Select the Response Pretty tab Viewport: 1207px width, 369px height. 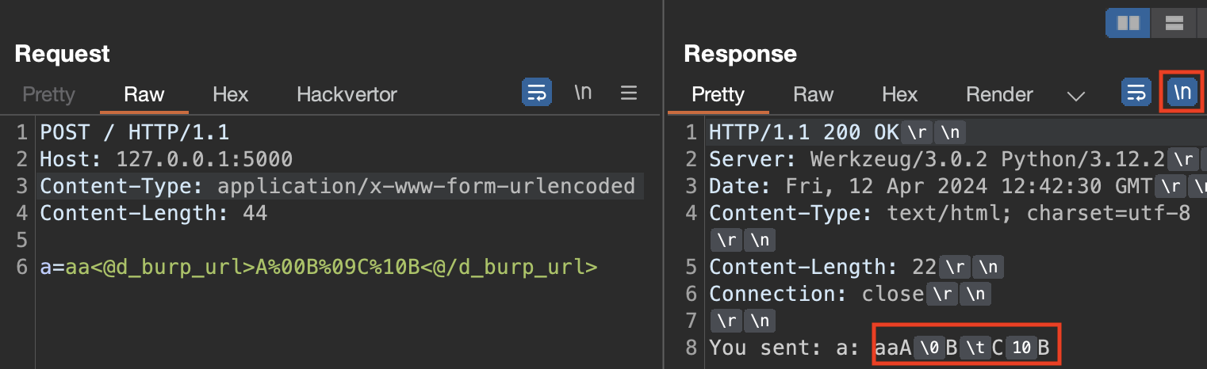point(718,95)
